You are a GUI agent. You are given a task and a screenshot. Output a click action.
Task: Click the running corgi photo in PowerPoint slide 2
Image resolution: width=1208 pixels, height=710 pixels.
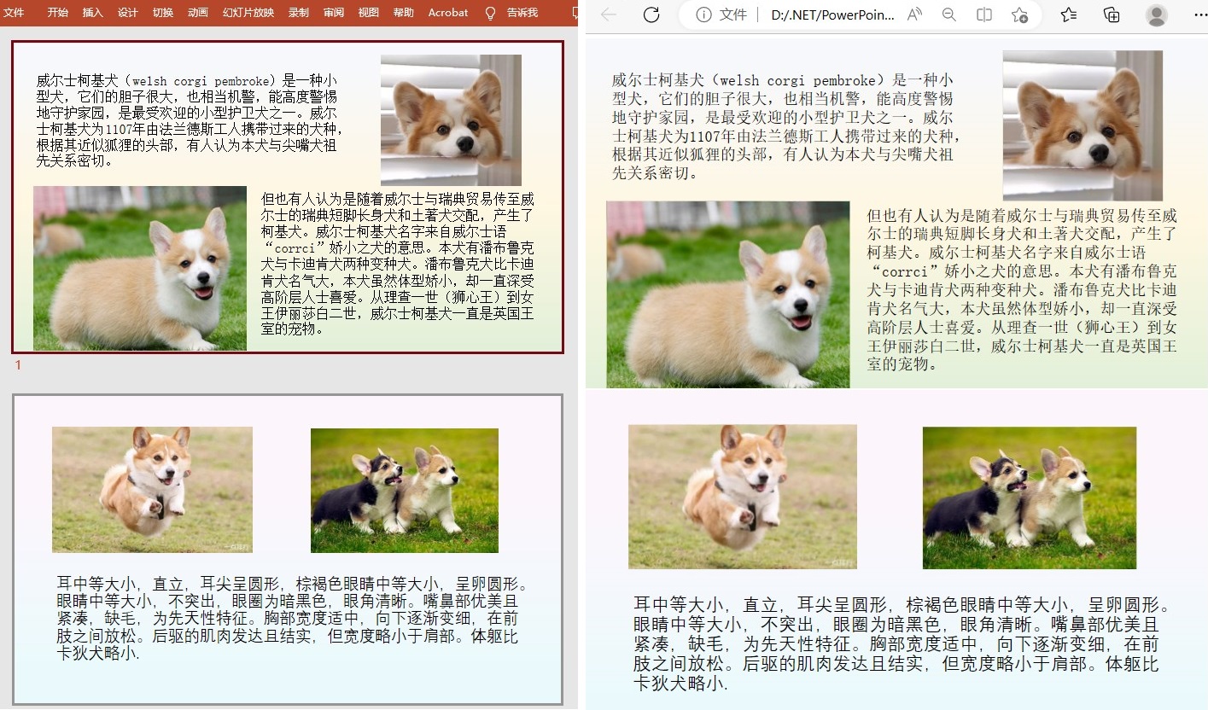point(152,490)
